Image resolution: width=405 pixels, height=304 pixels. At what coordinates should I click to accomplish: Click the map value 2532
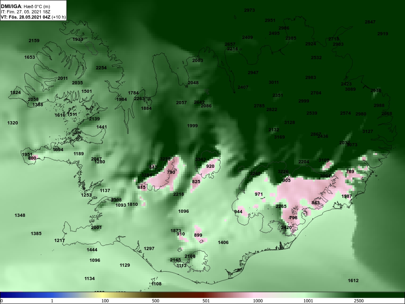[x=316, y=58]
